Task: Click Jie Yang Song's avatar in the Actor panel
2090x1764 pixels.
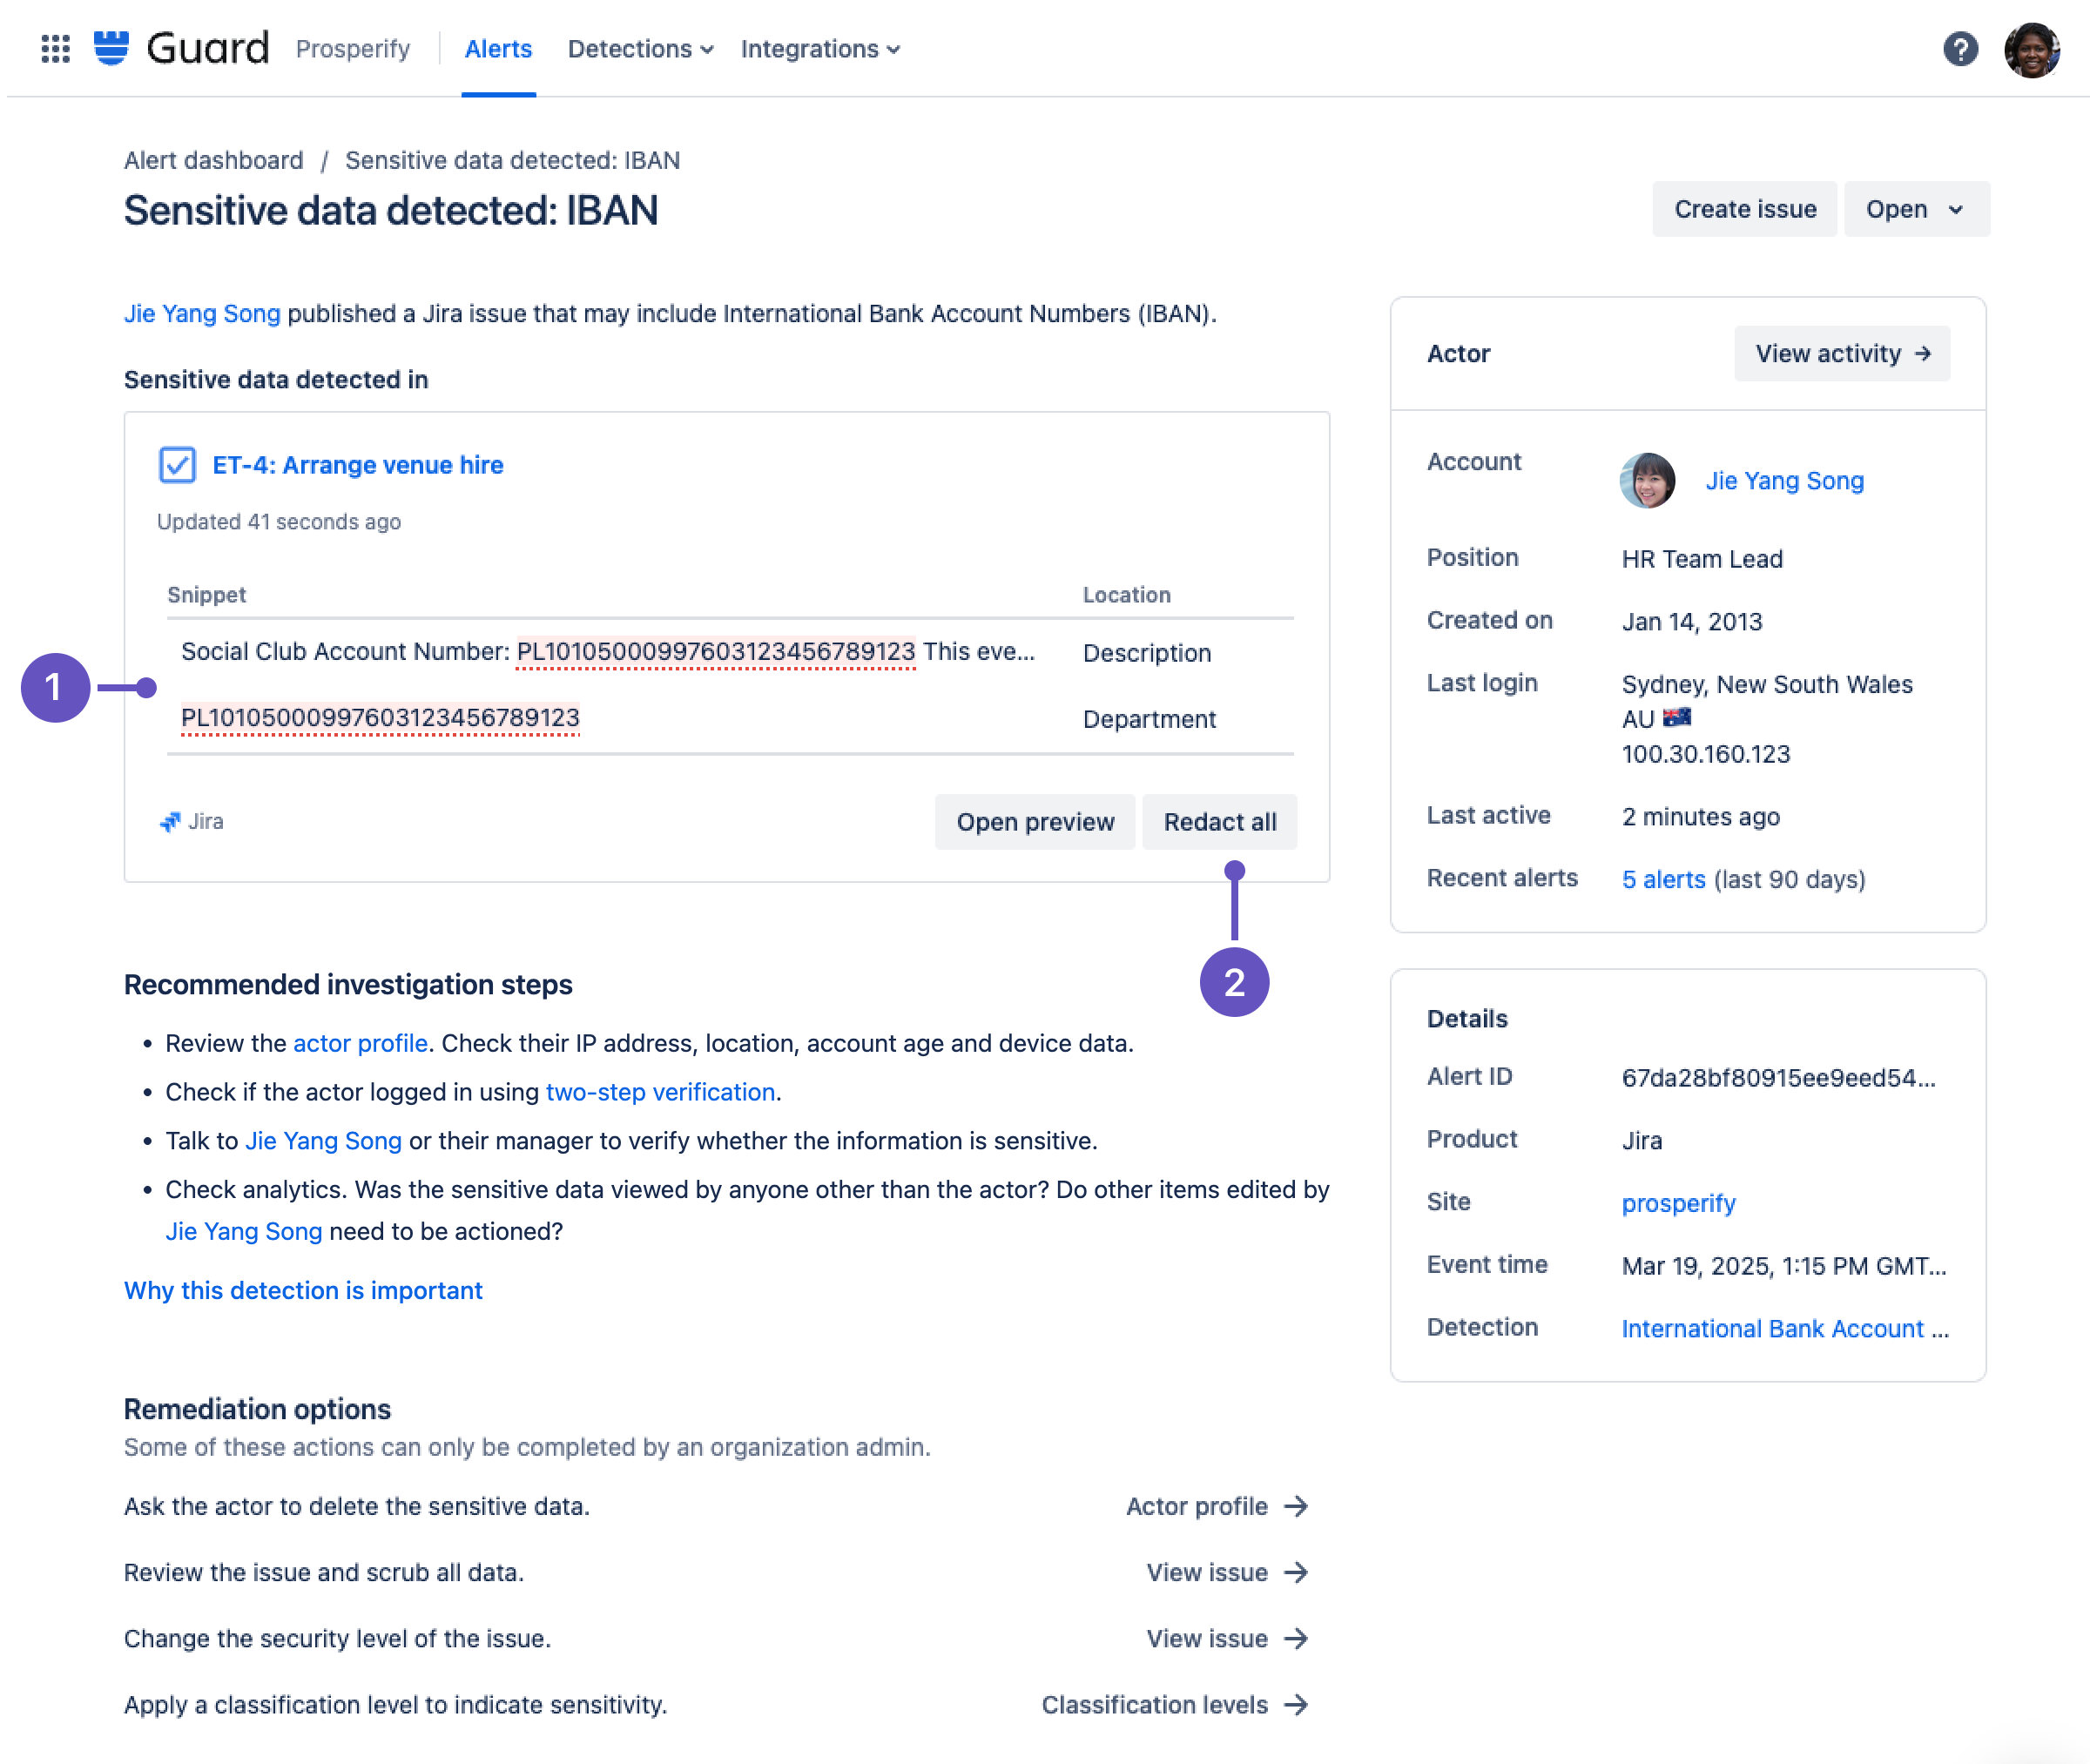Action: tap(1646, 481)
